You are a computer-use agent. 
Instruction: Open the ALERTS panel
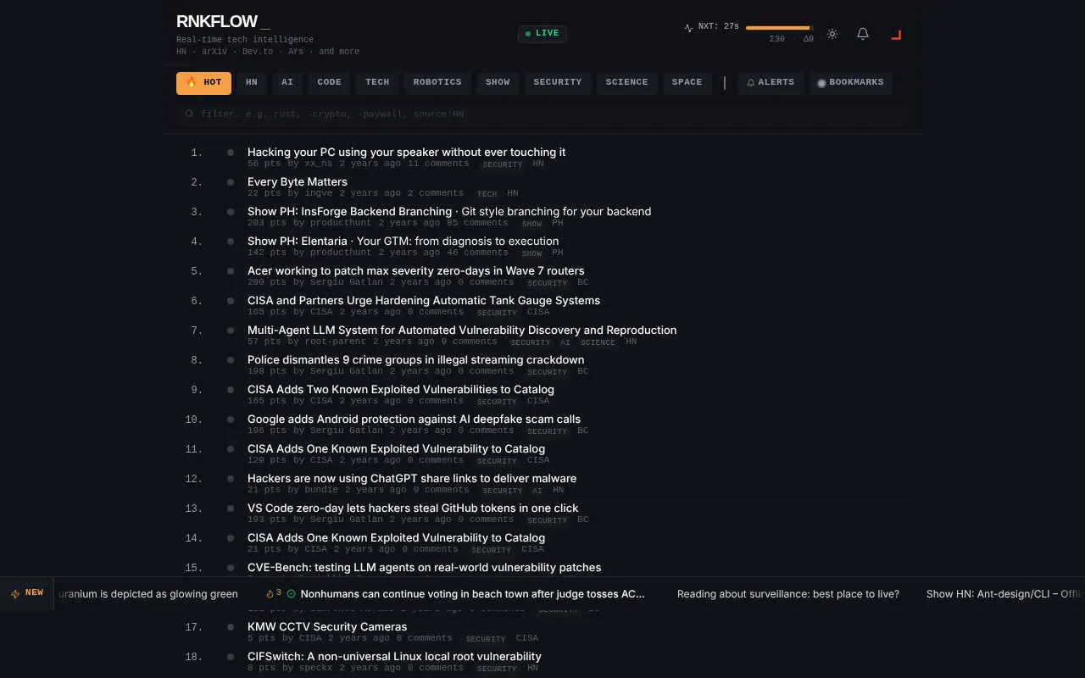tap(771, 83)
